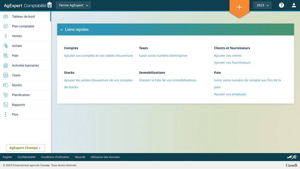Viewport: 300px width, 169px height.
Task: Select Paie in the sidebar
Action: (26, 56)
